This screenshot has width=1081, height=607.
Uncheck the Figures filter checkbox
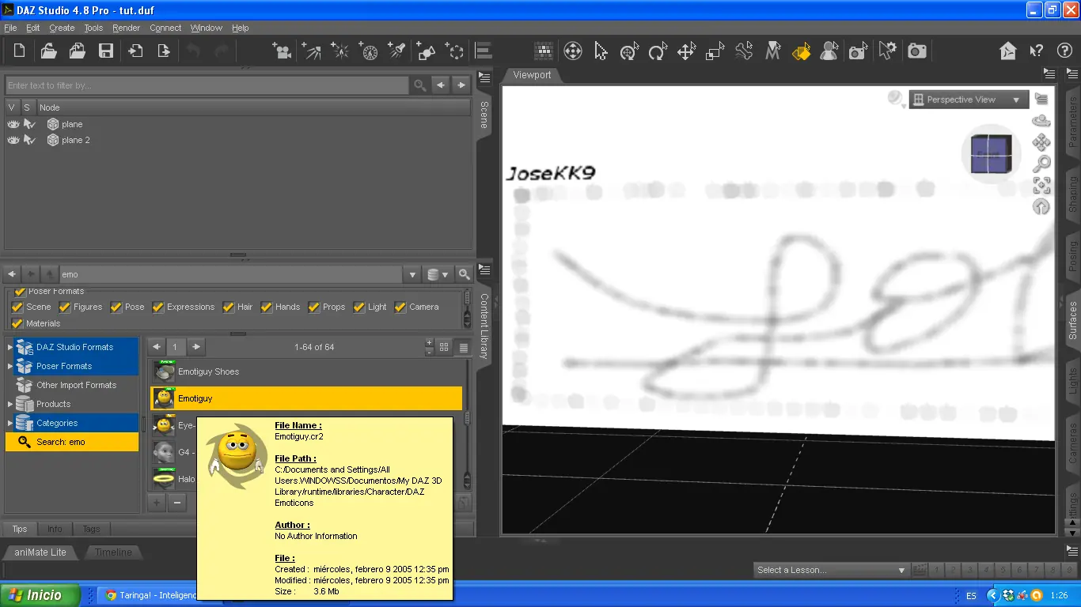[x=65, y=307]
